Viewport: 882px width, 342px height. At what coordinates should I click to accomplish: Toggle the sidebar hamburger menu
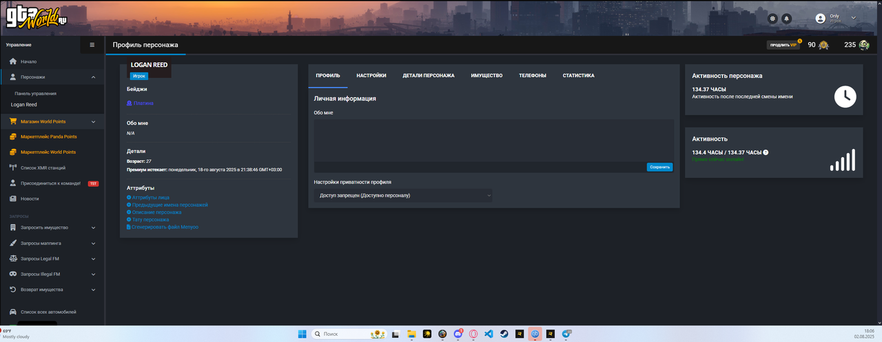[92, 45]
